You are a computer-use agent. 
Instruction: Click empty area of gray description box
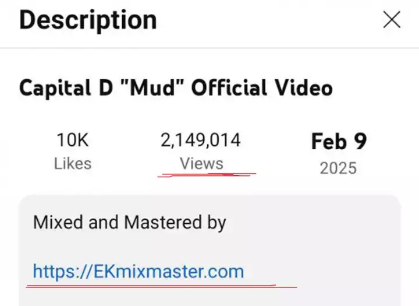[x=321, y=241]
